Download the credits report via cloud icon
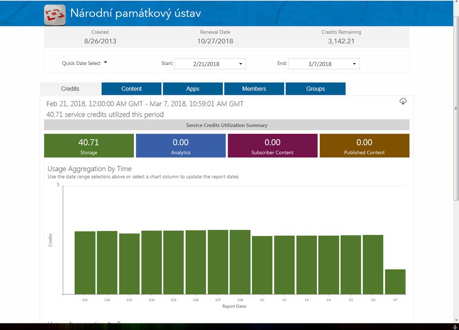Screen dimensions: 459x330 [403, 102]
